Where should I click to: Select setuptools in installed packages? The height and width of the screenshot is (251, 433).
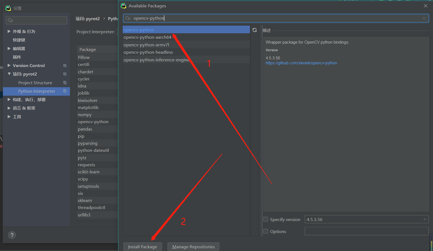[x=97, y=186]
